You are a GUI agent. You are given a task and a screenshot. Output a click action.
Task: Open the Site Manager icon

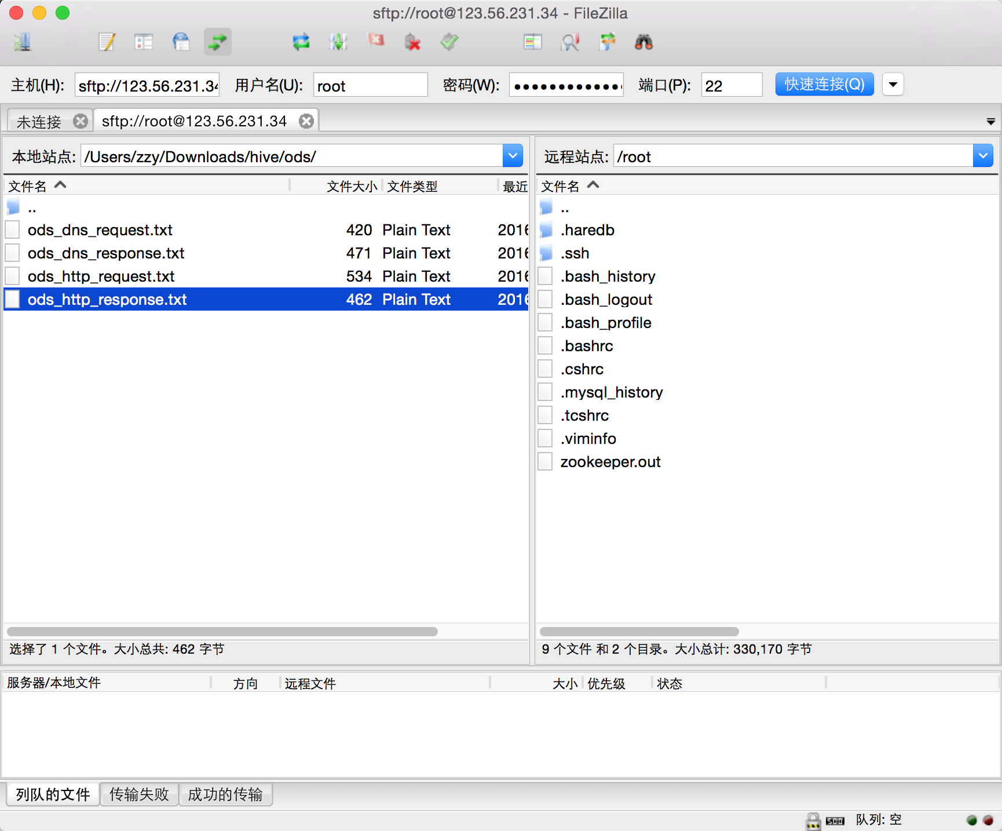click(x=23, y=42)
